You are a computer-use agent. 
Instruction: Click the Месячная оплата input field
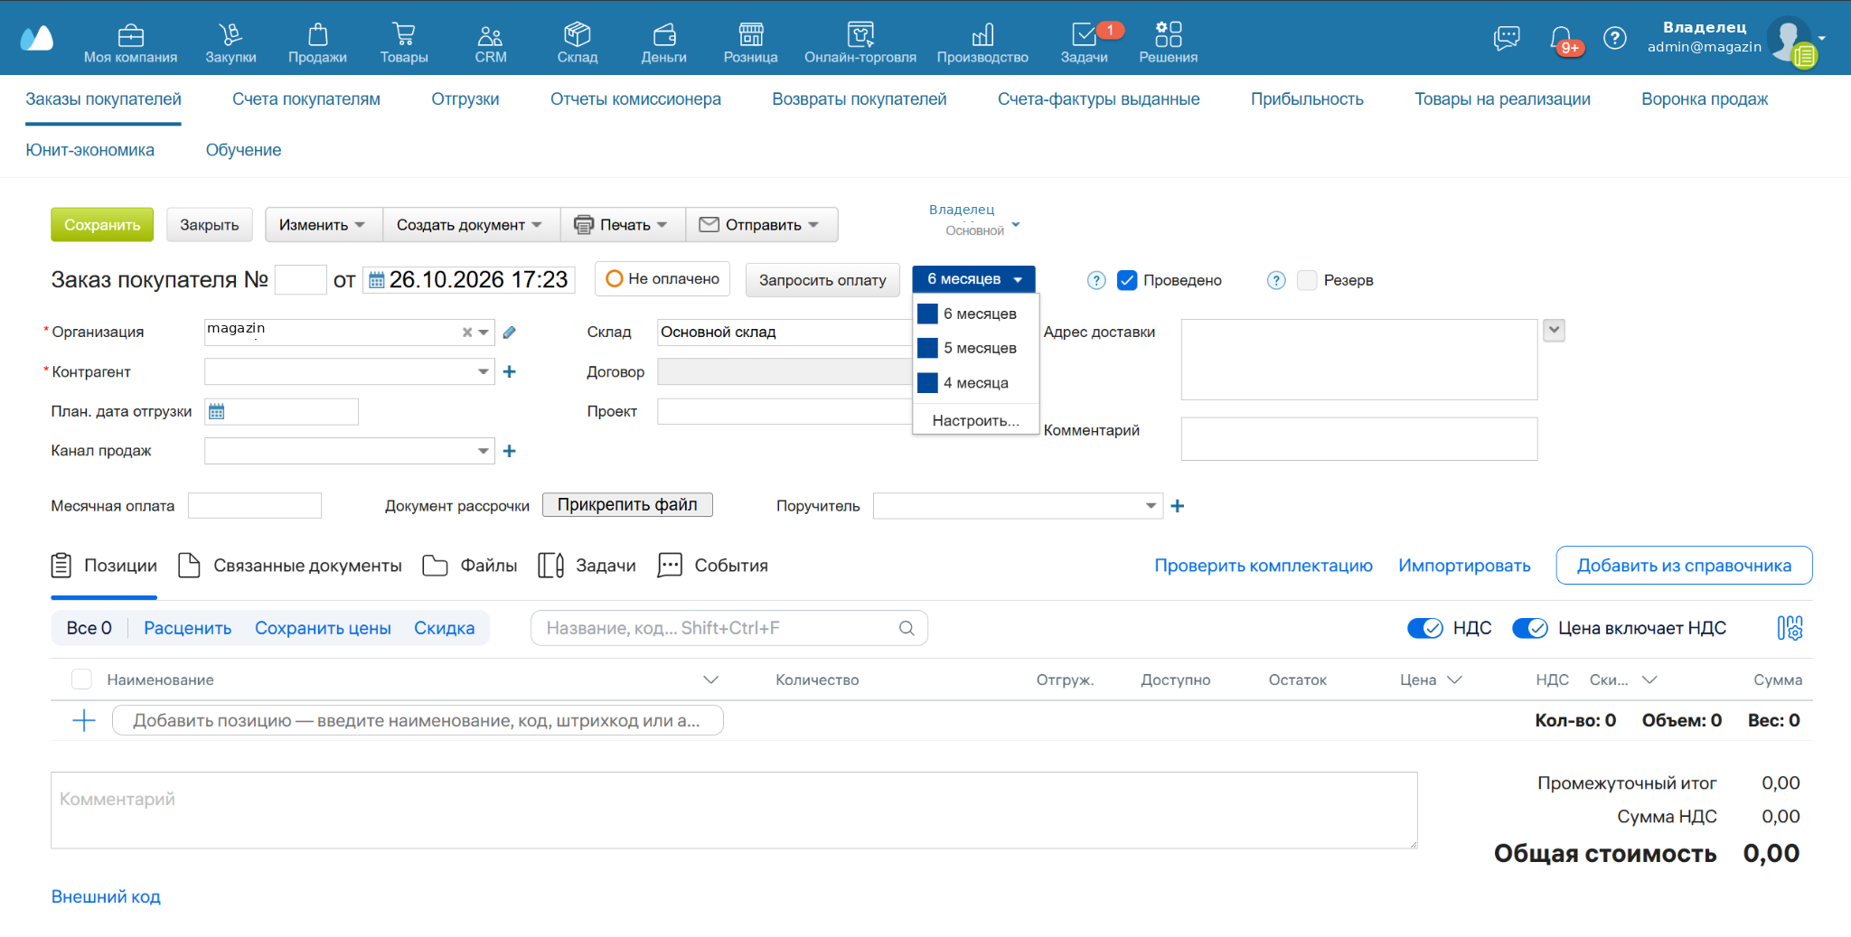pyautogui.click(x=255, y=506)
